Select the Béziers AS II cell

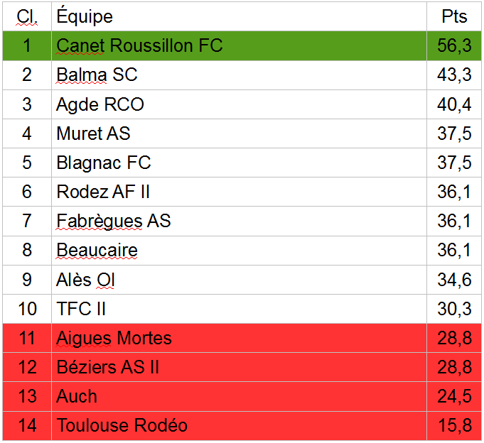tap(108, 367)
